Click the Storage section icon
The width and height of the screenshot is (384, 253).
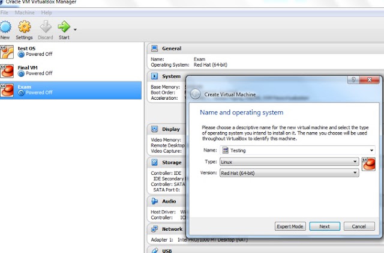(155, 162)
